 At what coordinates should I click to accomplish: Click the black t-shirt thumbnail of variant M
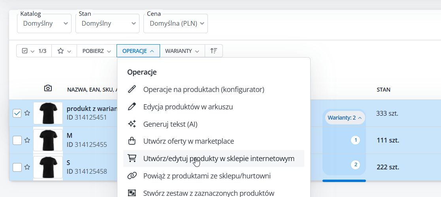pos(48,140)
